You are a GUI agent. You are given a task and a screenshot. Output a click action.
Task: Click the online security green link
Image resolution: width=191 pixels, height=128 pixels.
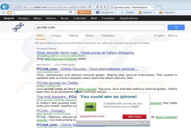click(x=87, y=89)
